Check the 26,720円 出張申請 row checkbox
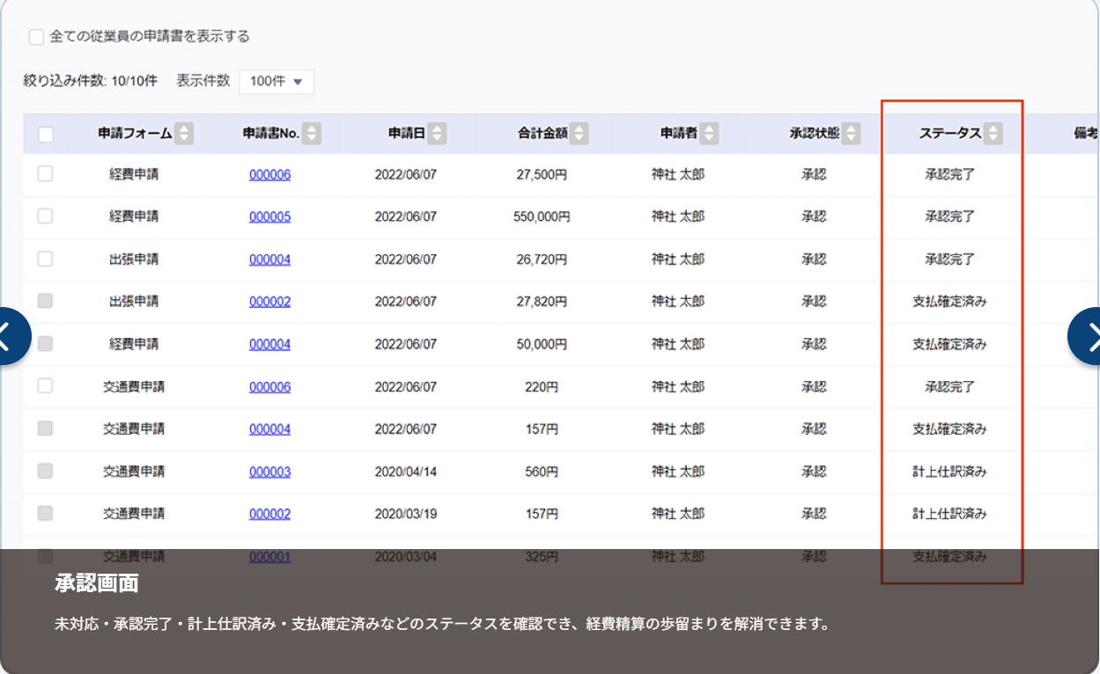This screenshot has width=1100, height=674. pos(45,259)
